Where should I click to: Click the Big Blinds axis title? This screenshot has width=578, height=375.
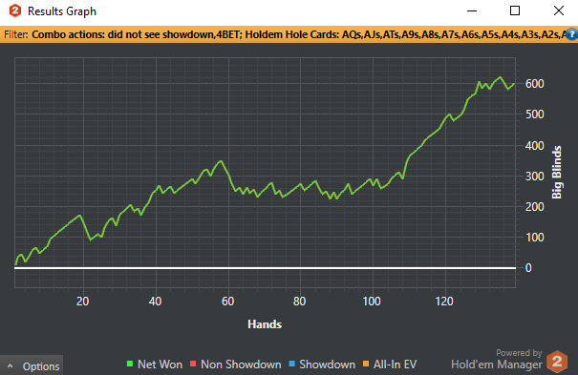pyautogui.click(x=557, y=173)
